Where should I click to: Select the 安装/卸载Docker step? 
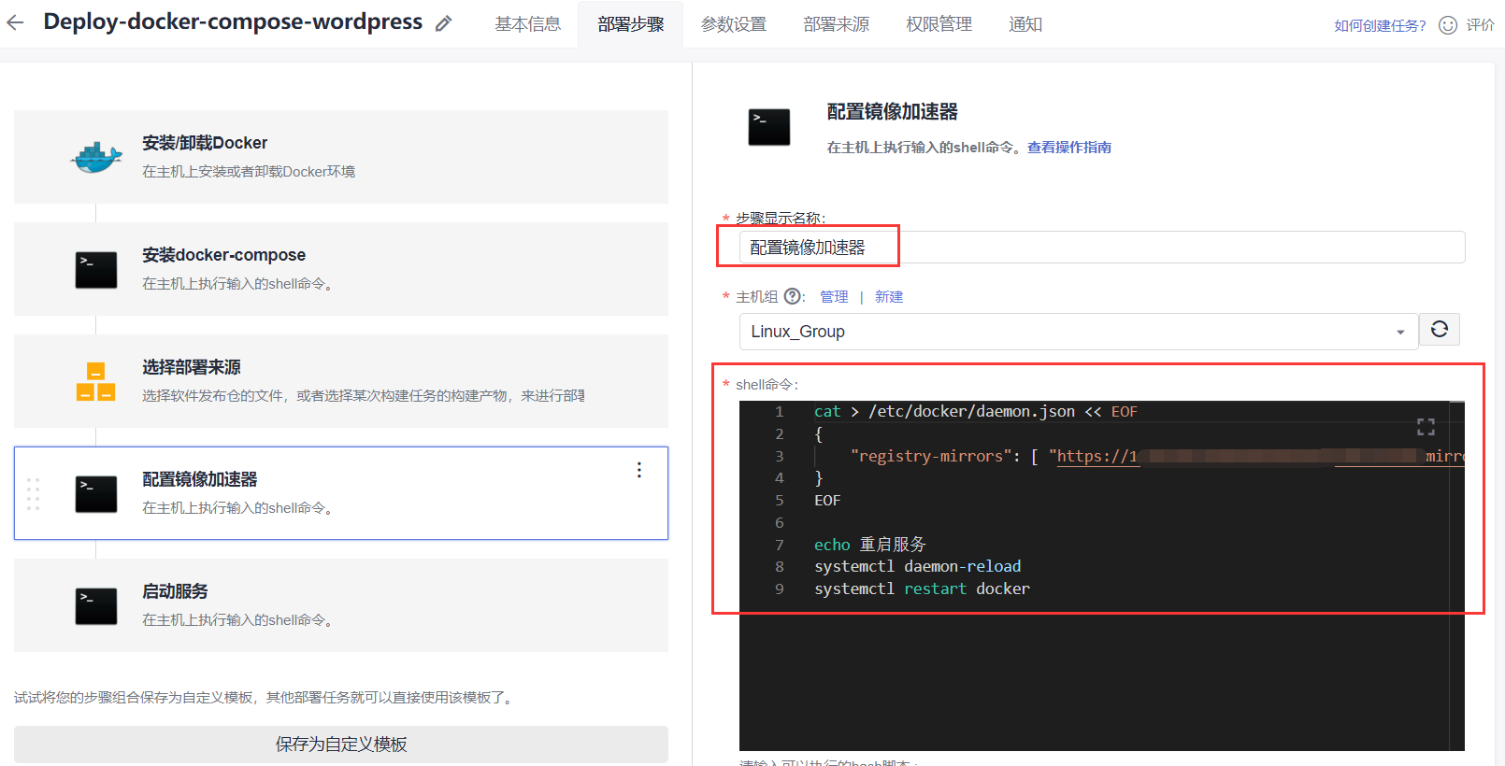click(x=341, y=157)
